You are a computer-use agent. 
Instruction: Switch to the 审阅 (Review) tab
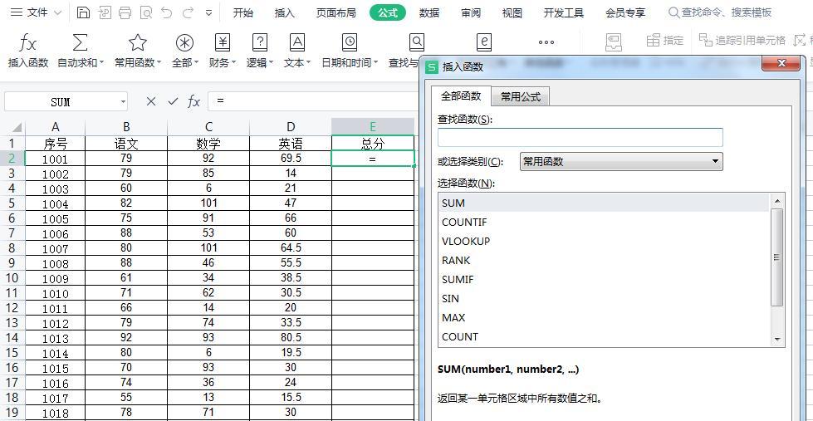point(471,13)
